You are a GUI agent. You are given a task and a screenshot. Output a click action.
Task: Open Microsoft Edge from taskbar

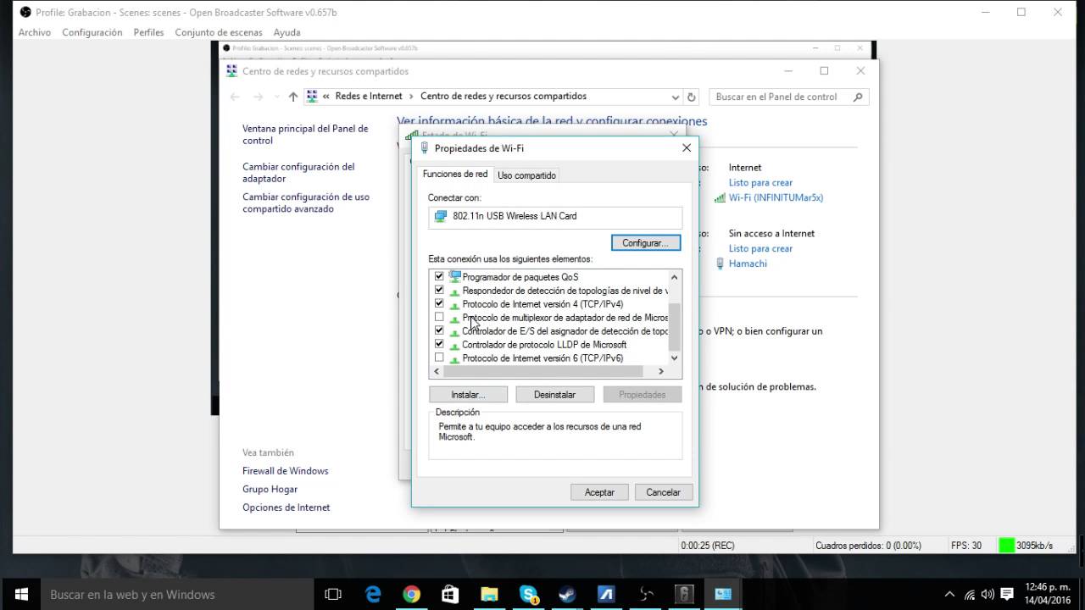pos(373,595)
